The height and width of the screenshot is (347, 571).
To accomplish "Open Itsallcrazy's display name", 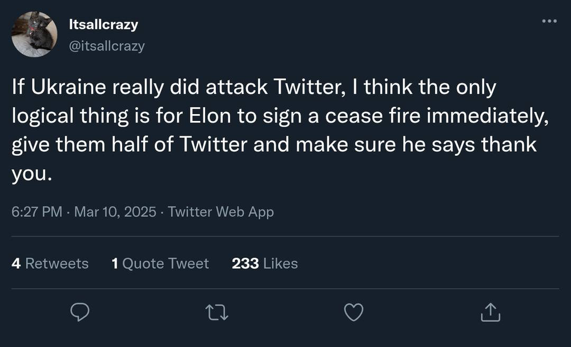I will tap(104, 24).
